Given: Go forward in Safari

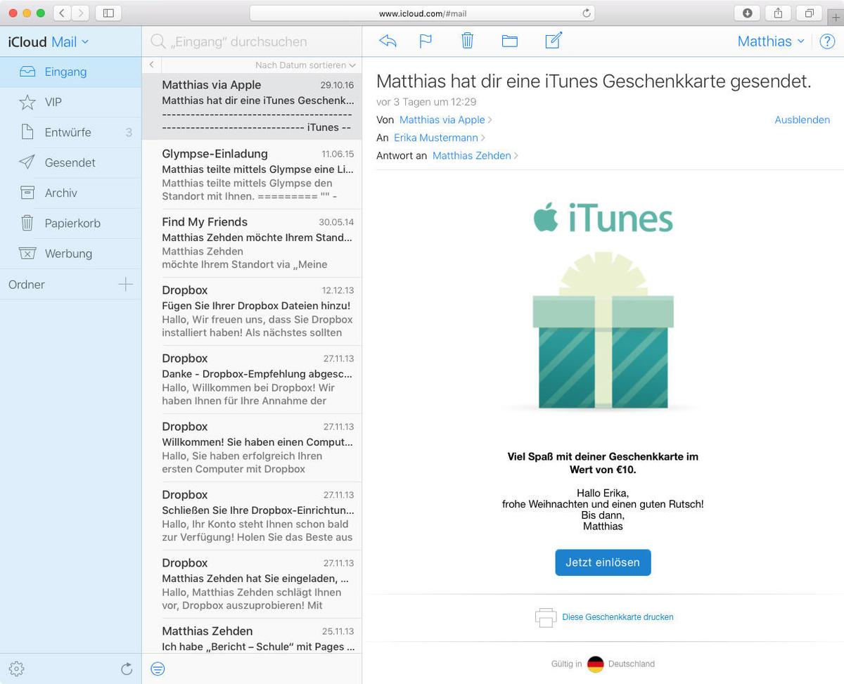Looking at the screenshot, I should pos(80,13).
